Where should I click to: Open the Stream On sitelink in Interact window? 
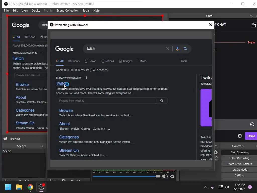coord(69,150)
